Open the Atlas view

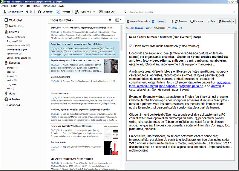10,93
